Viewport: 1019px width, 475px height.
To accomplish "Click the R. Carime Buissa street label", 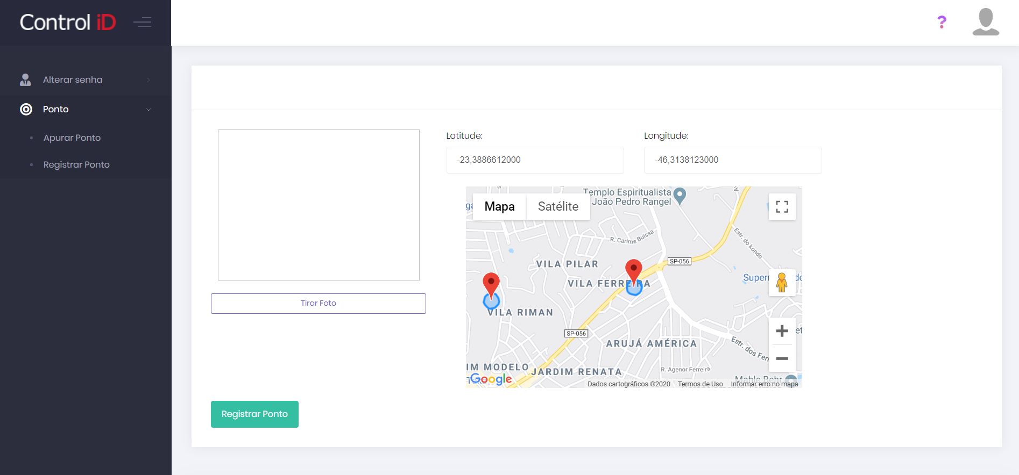I will (x=632, y=237).
